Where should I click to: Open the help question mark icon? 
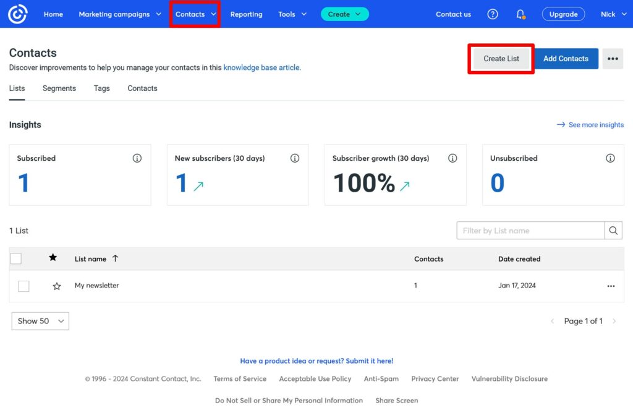point(493,14)
